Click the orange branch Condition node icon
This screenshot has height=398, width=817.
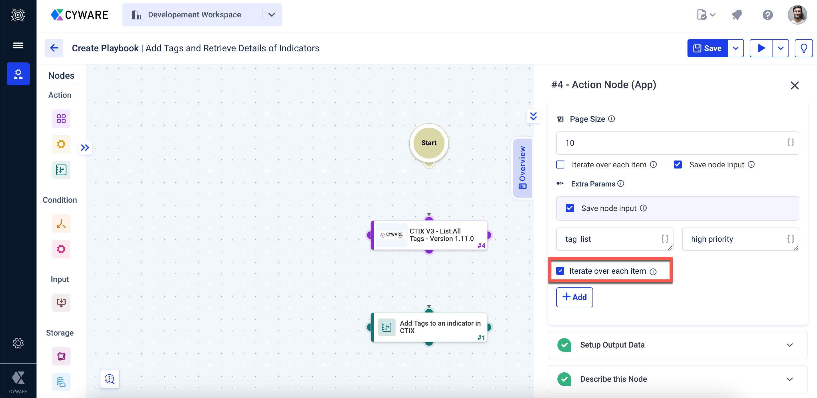pos(61,224)
